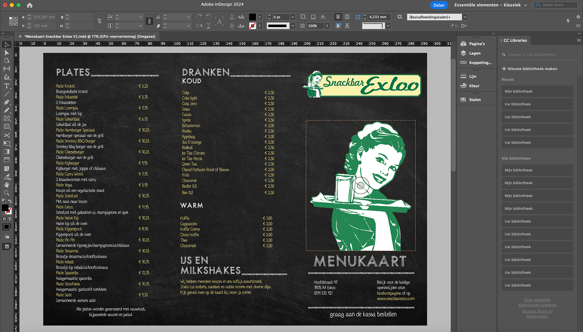
Task: Toggle constrain proportions for width and height
Action: pos(99,21)
